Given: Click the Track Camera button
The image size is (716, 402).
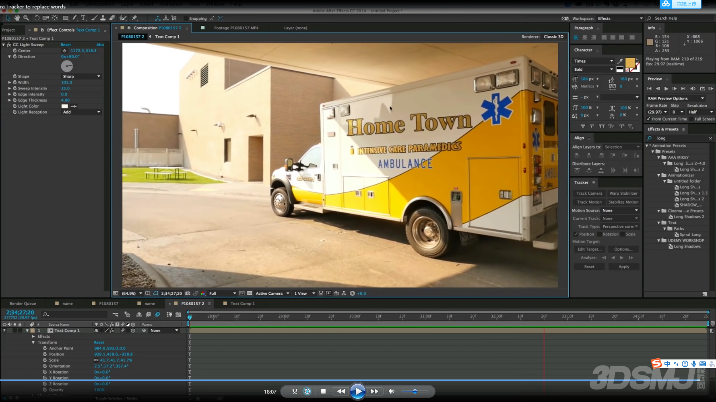Looking at the screenshot, I should [589, 193].
